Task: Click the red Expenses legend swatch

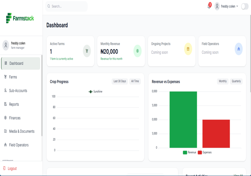Action: click(x=200, y=152)
